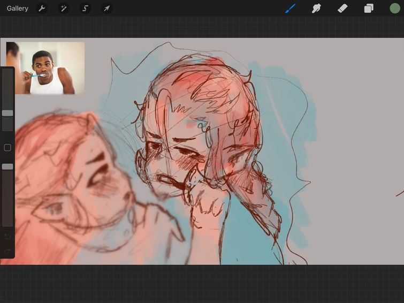Screen dimensions: 404x303
Task: Select the Smudge tool
Action: pos(316,9)
